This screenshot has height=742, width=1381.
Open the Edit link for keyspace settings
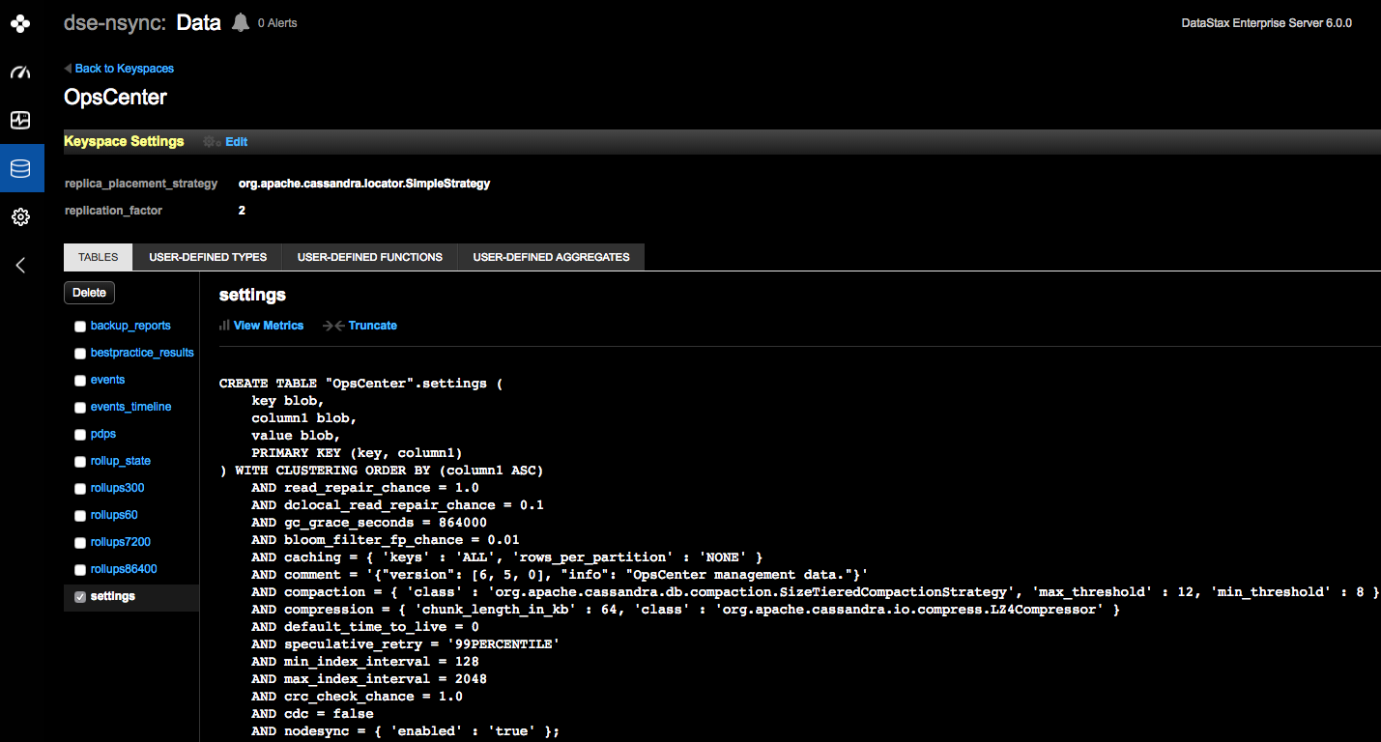coord(236,141)
